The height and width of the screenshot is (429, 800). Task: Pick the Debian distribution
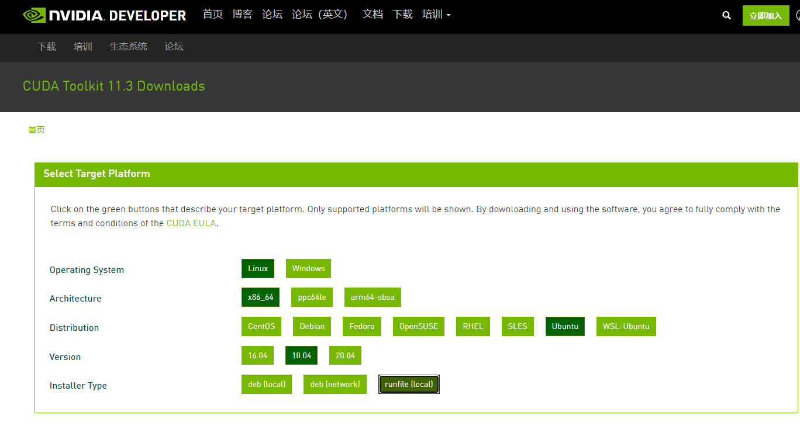click(x=312, y=327)
